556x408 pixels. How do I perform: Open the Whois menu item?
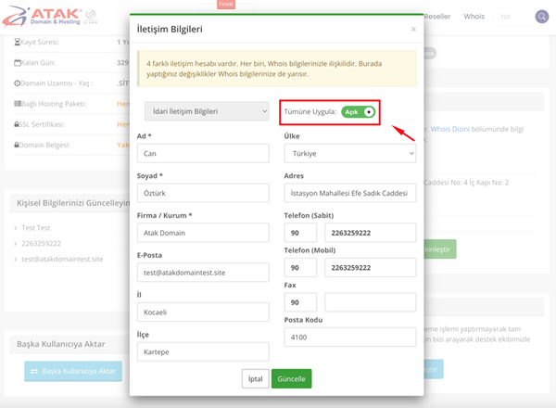[474, 17]
